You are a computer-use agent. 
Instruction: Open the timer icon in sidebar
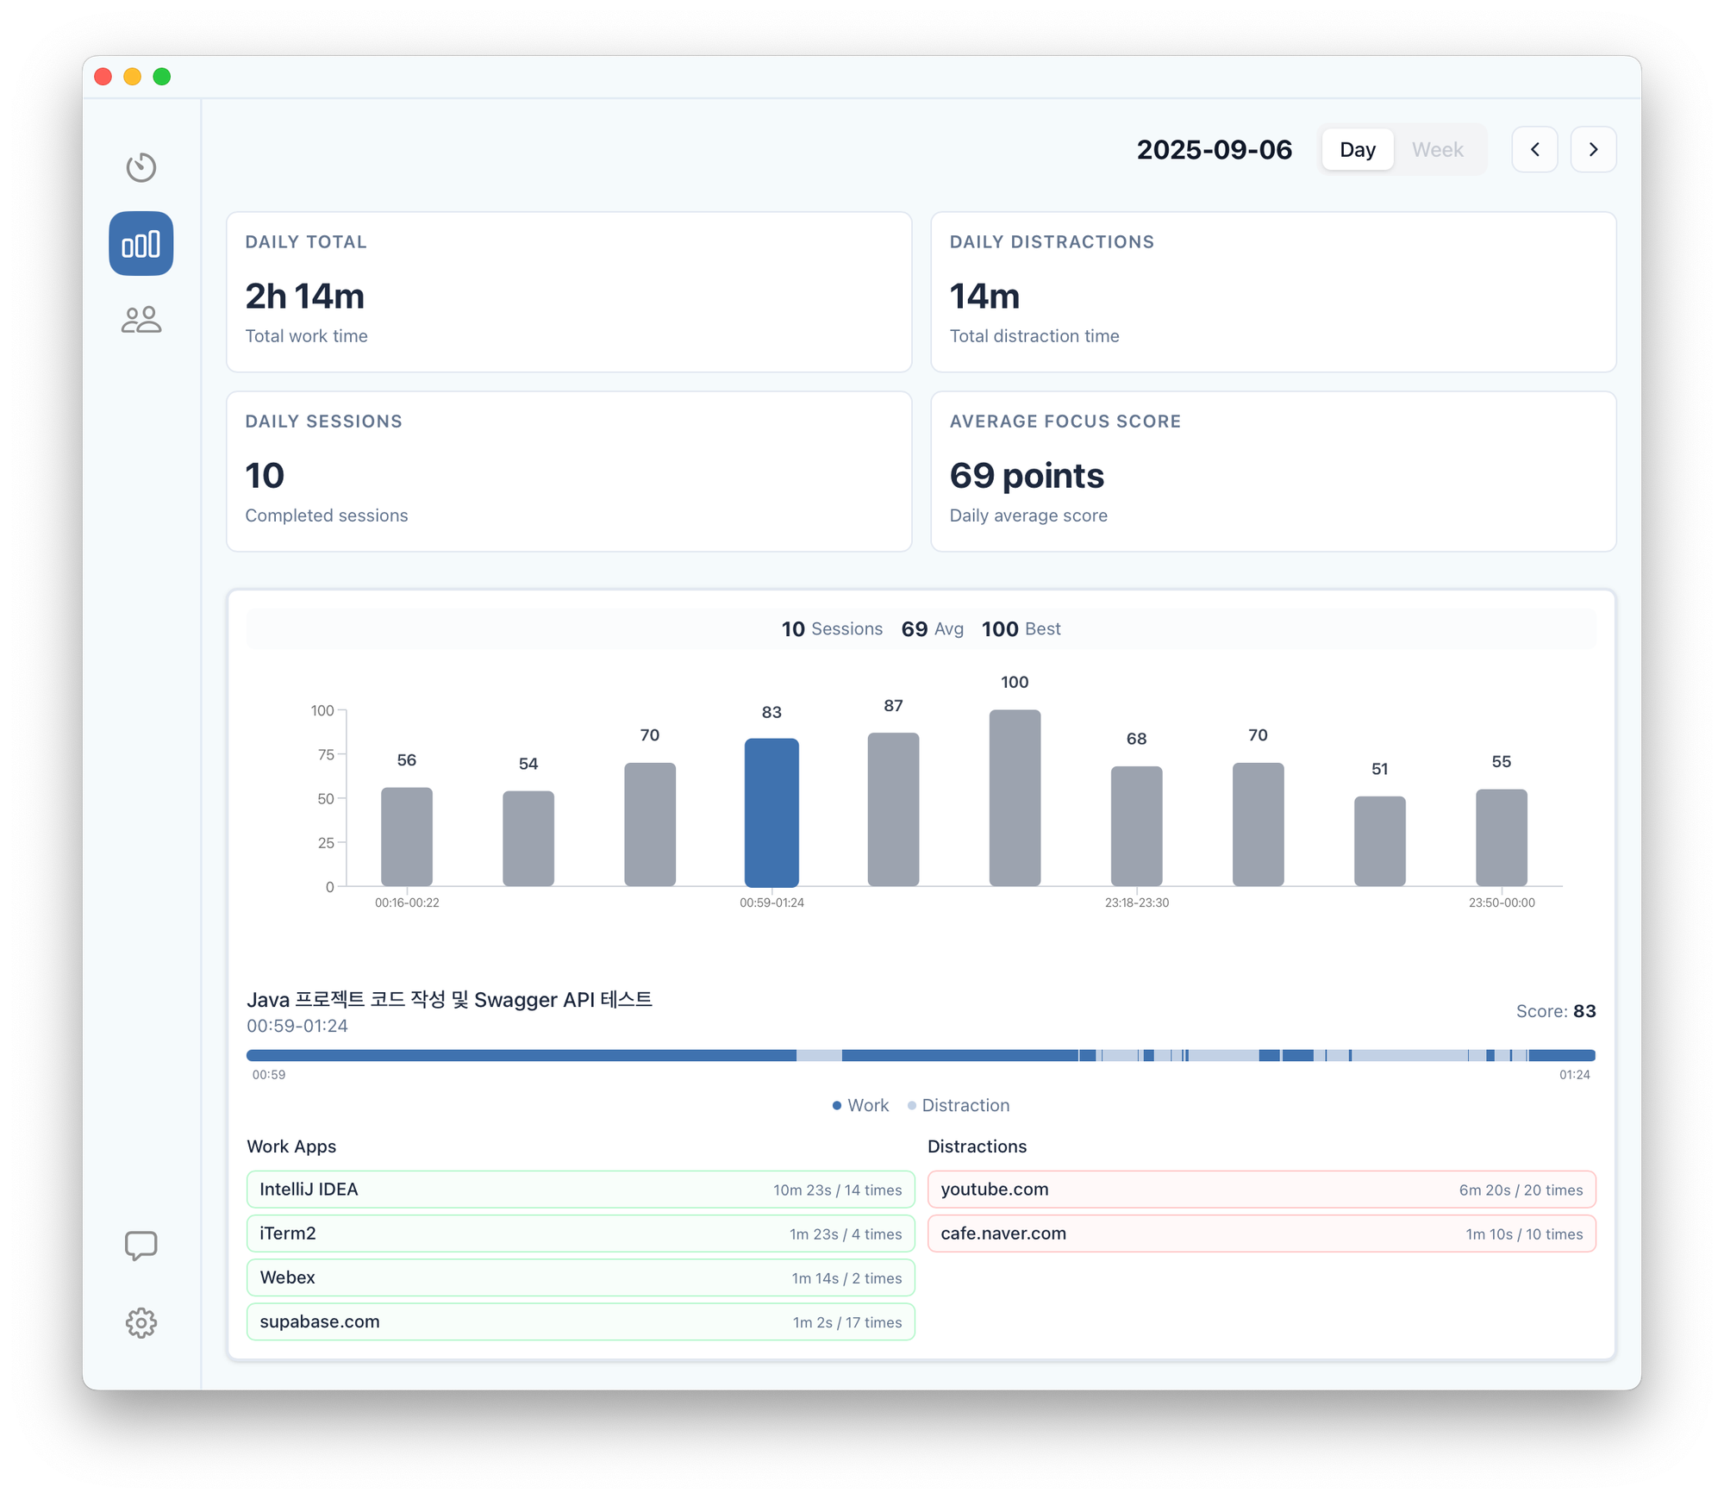(x=141, y=167)
